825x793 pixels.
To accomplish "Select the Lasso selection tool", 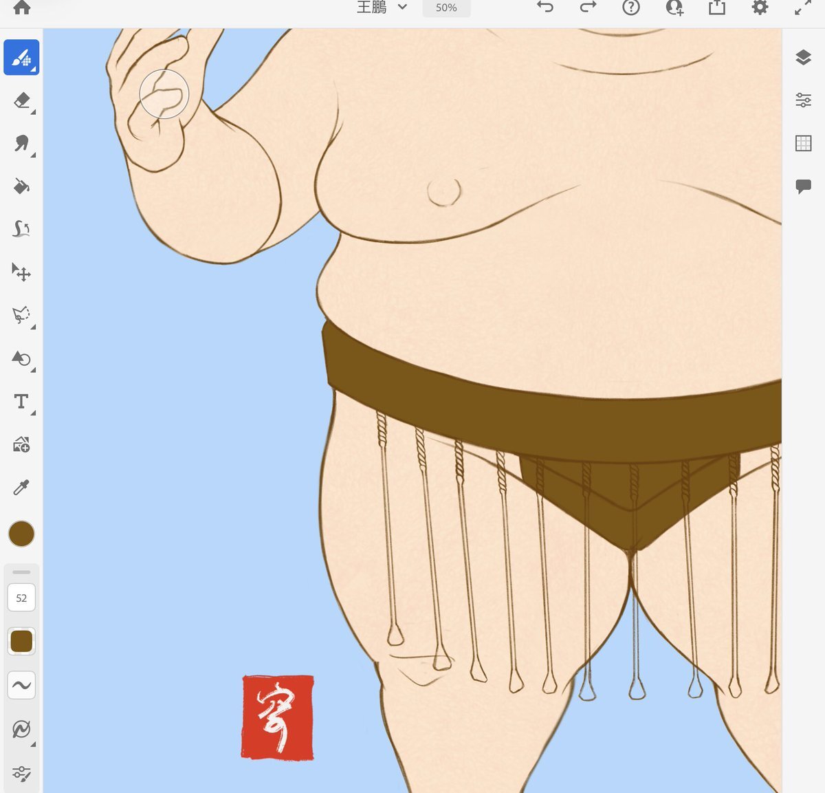I will (x=21, y=315).
